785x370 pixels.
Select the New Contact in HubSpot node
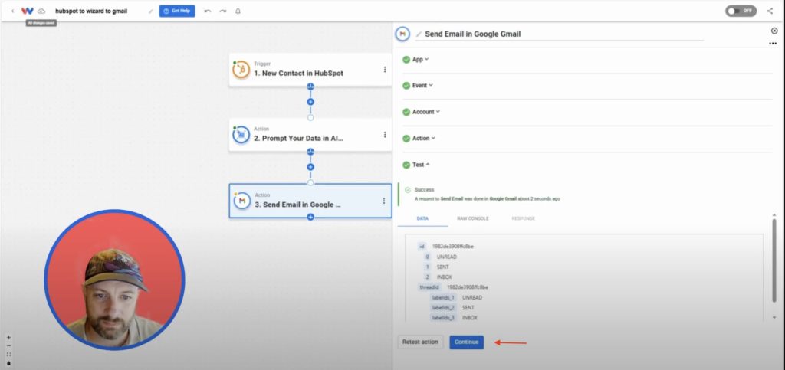(x=310, y=70)
